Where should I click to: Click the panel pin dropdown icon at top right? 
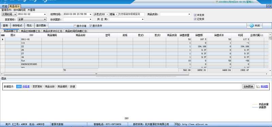point(267,6)
